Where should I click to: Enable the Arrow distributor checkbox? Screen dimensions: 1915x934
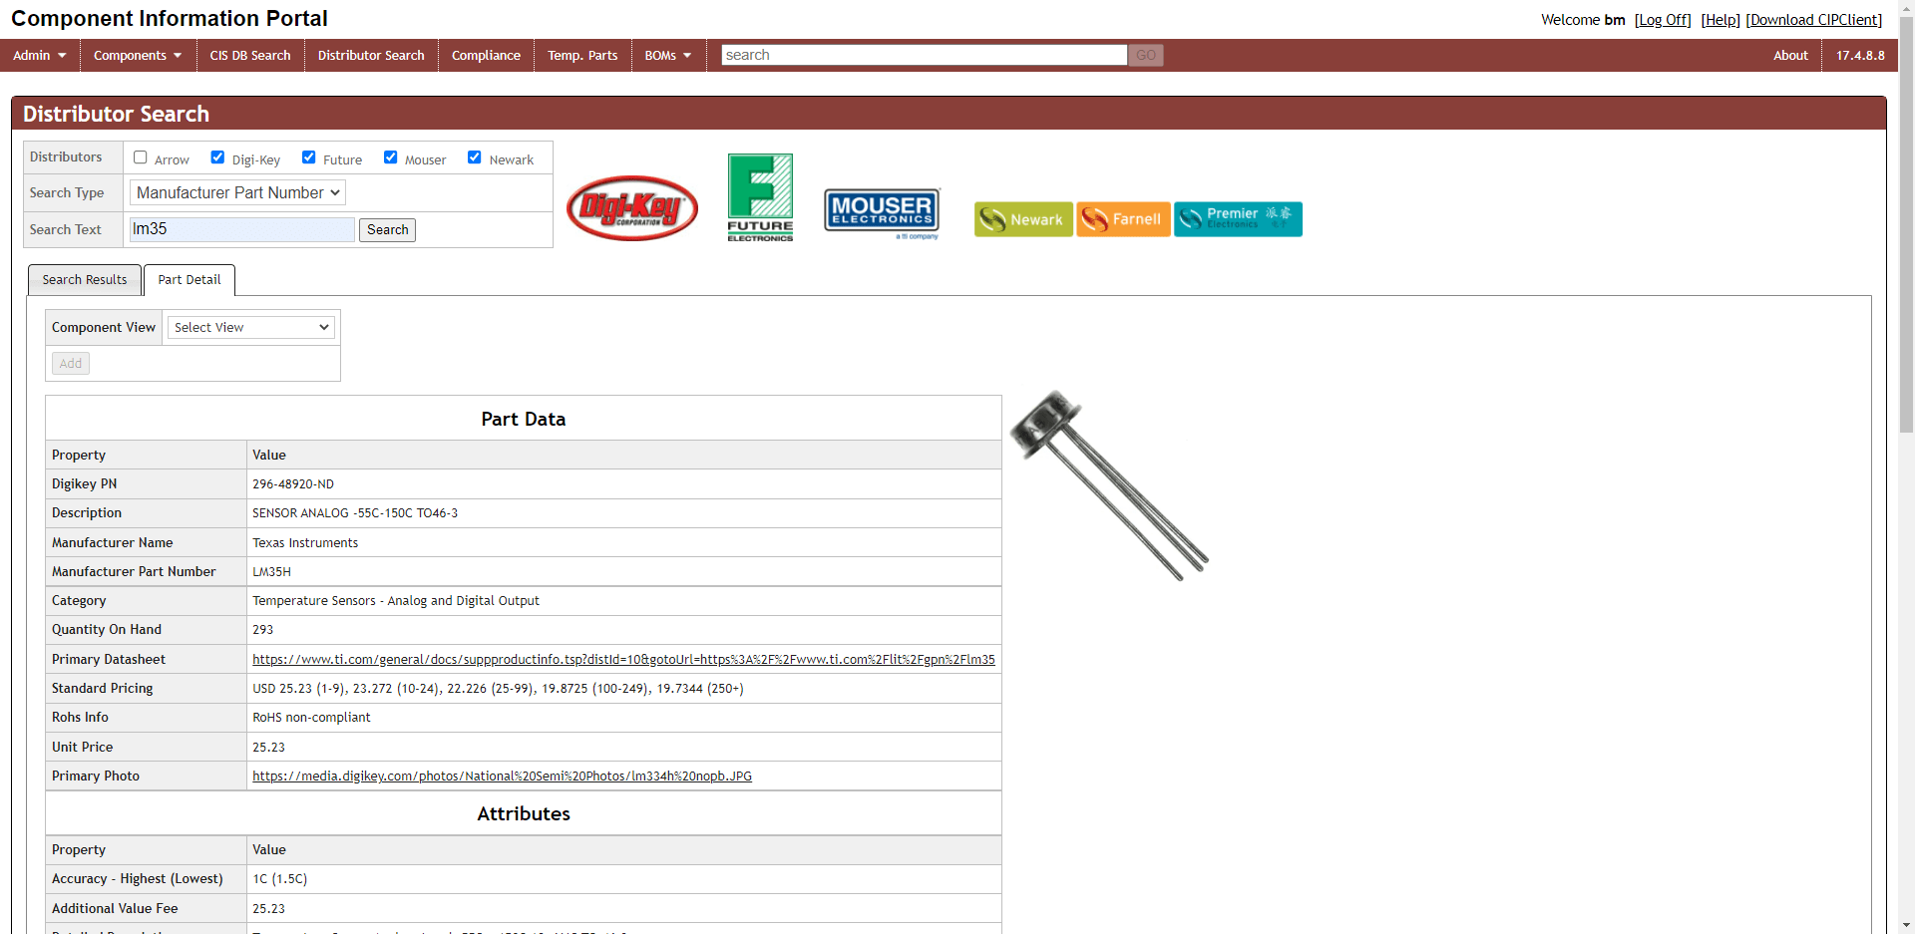tap(141, 157)
